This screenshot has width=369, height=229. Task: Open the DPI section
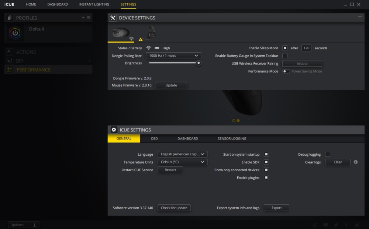coord(48,61)
